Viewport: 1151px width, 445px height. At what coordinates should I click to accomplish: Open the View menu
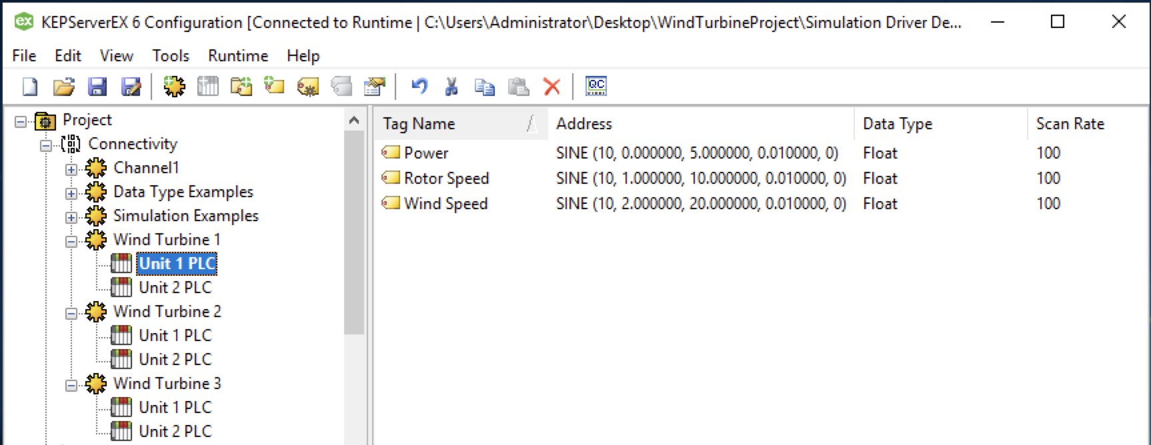pos(117,56)
